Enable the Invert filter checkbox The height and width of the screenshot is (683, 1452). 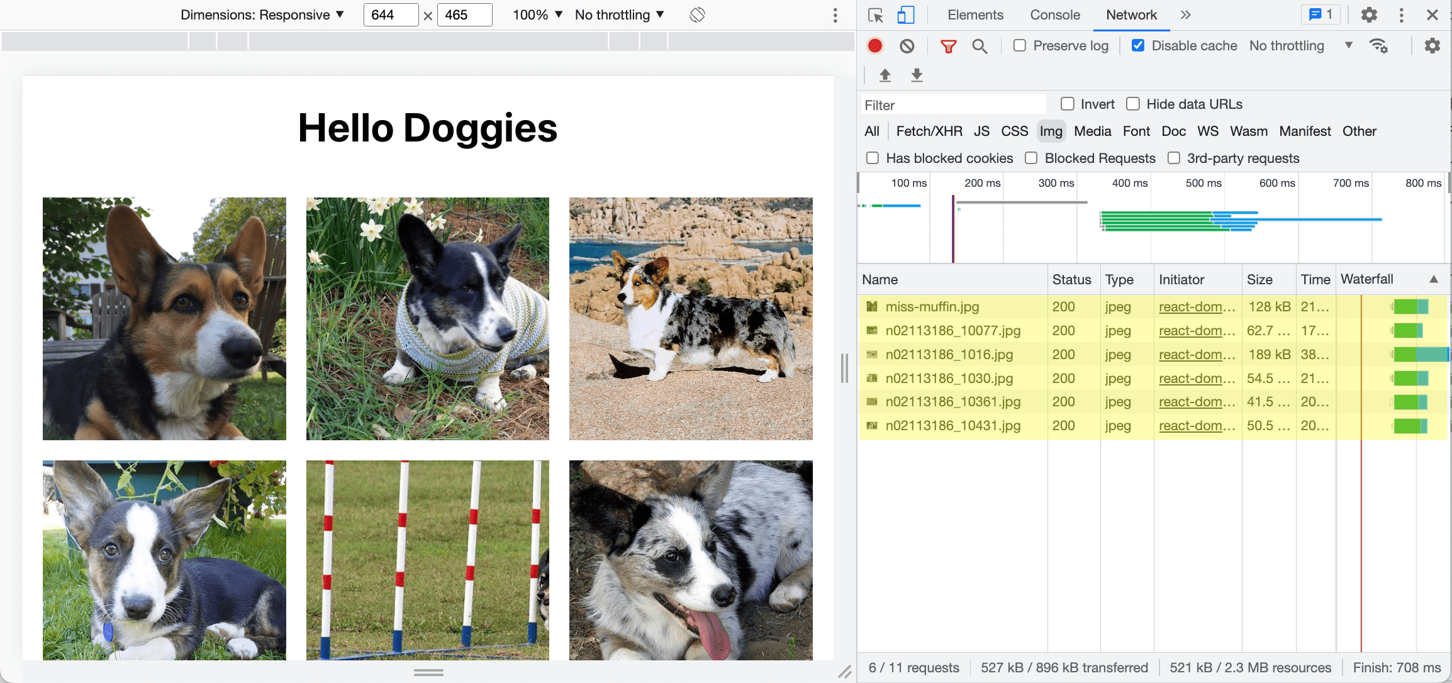(x=1067, y=104)
